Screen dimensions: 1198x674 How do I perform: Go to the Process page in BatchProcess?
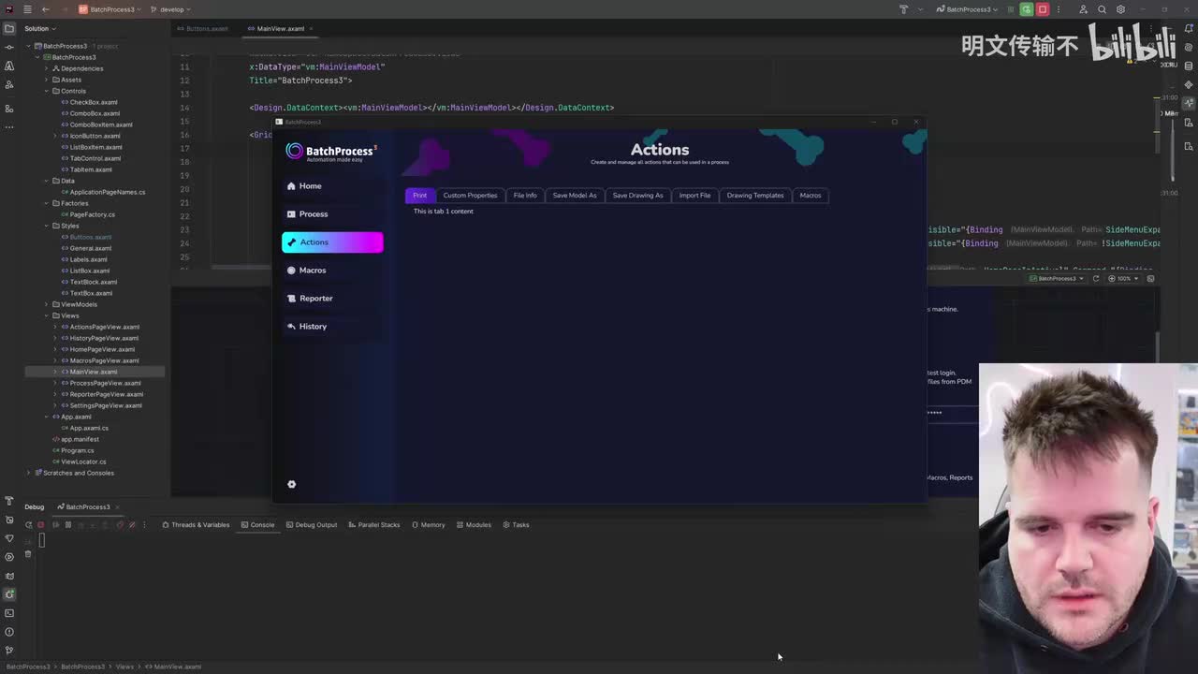332,214
